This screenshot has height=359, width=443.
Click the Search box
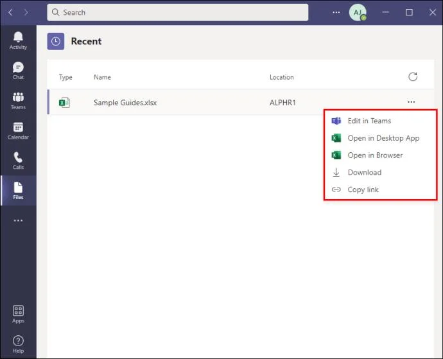(178, 12)
